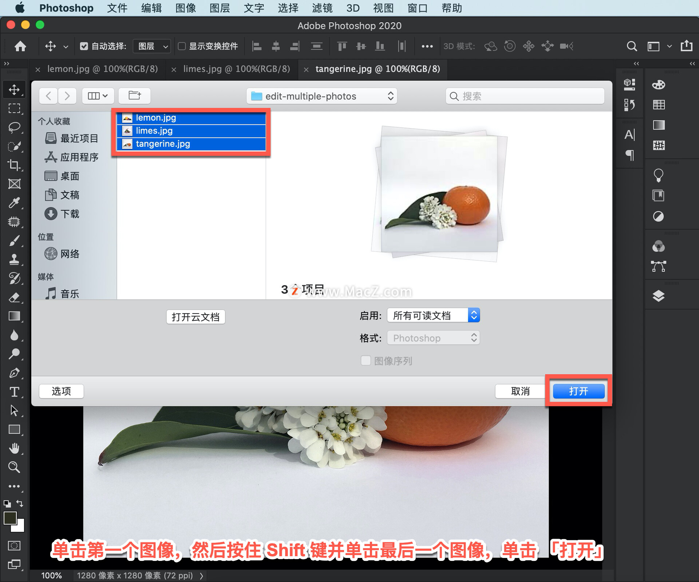Select the Zoom tool

(x=15, y=467)
